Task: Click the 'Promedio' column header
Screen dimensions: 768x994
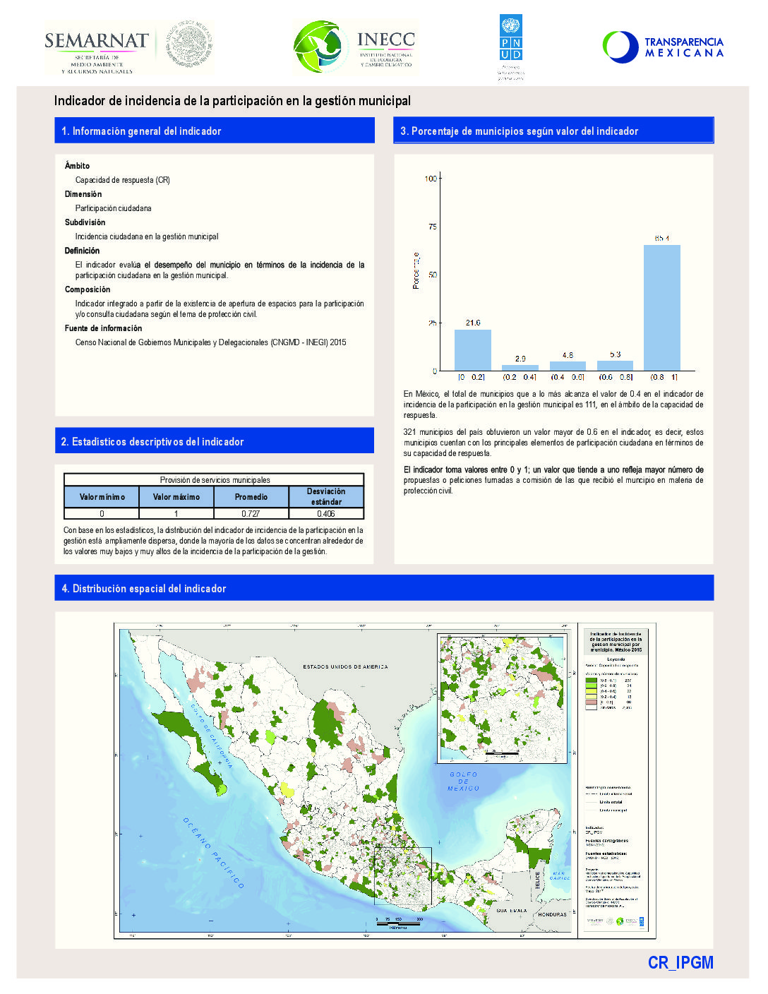Action: click(251, 497)
